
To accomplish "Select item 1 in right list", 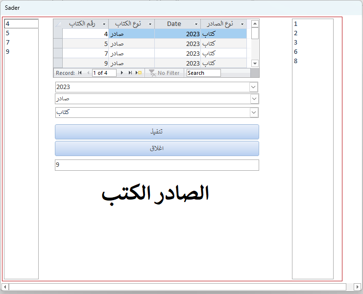I will [313, 24].
